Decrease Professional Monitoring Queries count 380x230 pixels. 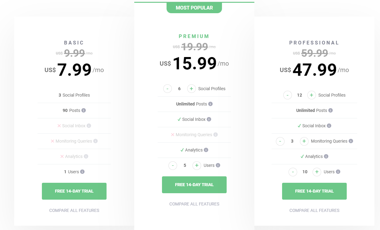click(280, 141)
